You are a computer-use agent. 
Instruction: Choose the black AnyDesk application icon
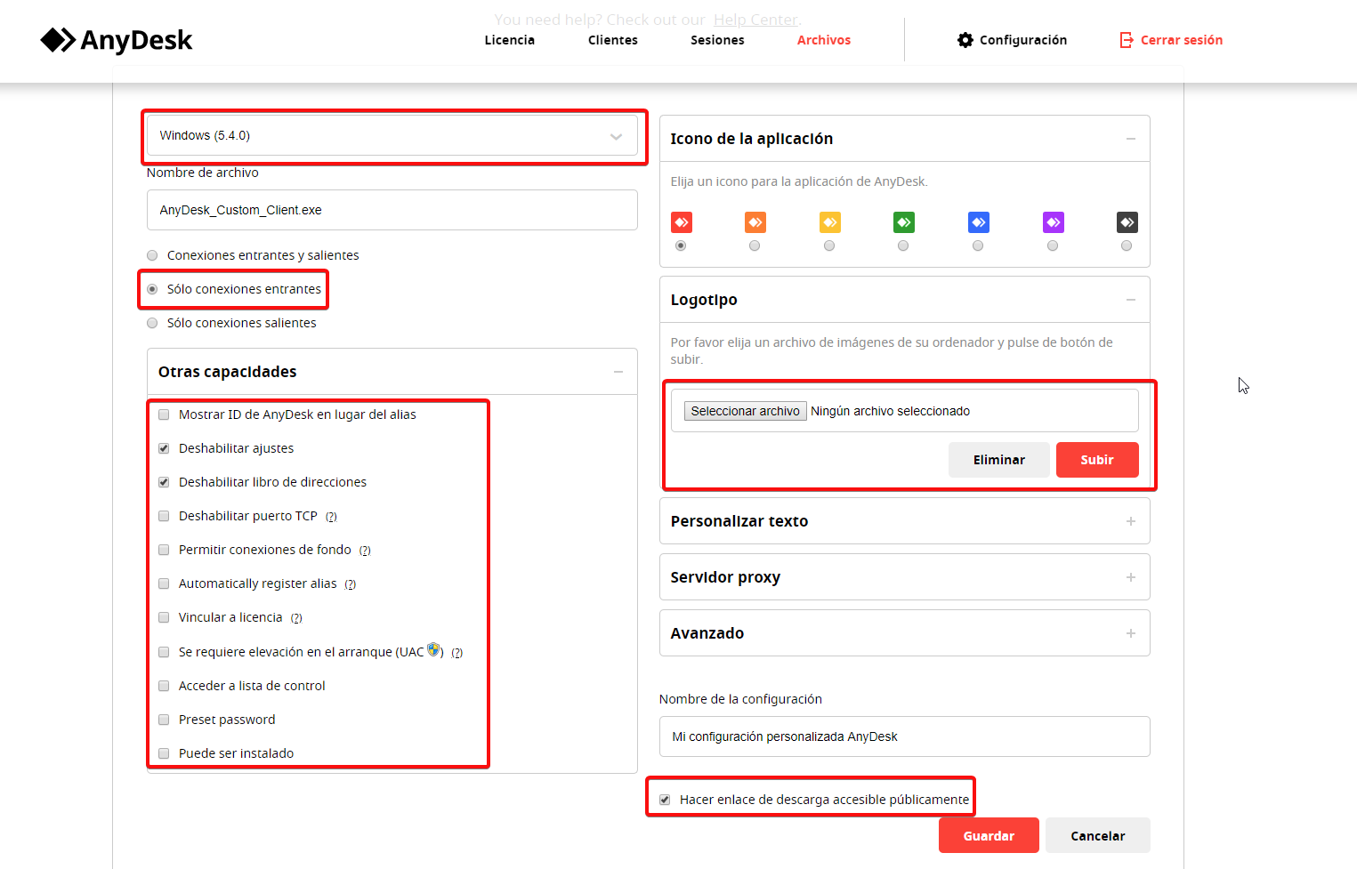[1127, 222]
